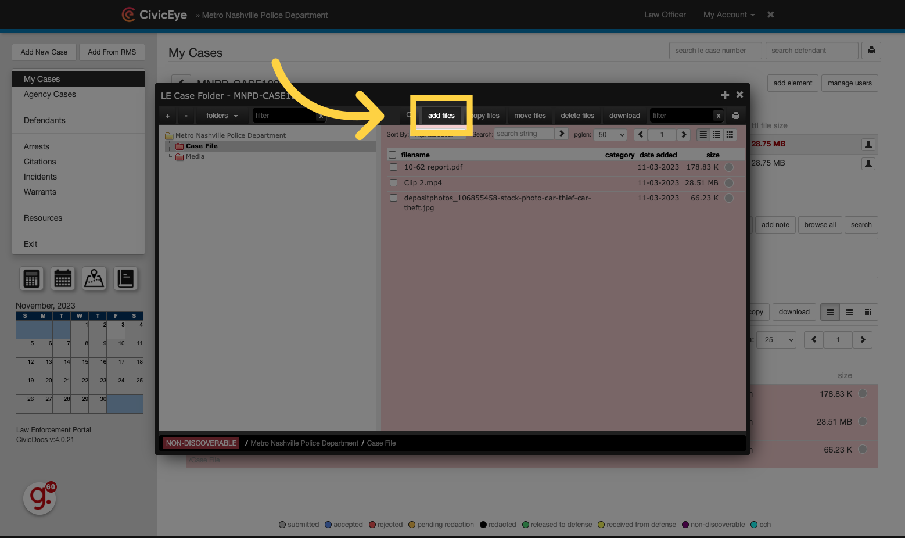Viewport: 905px width, 538px height.
Task: Click the CivicEye logo icon
Action: click(128, 15)
